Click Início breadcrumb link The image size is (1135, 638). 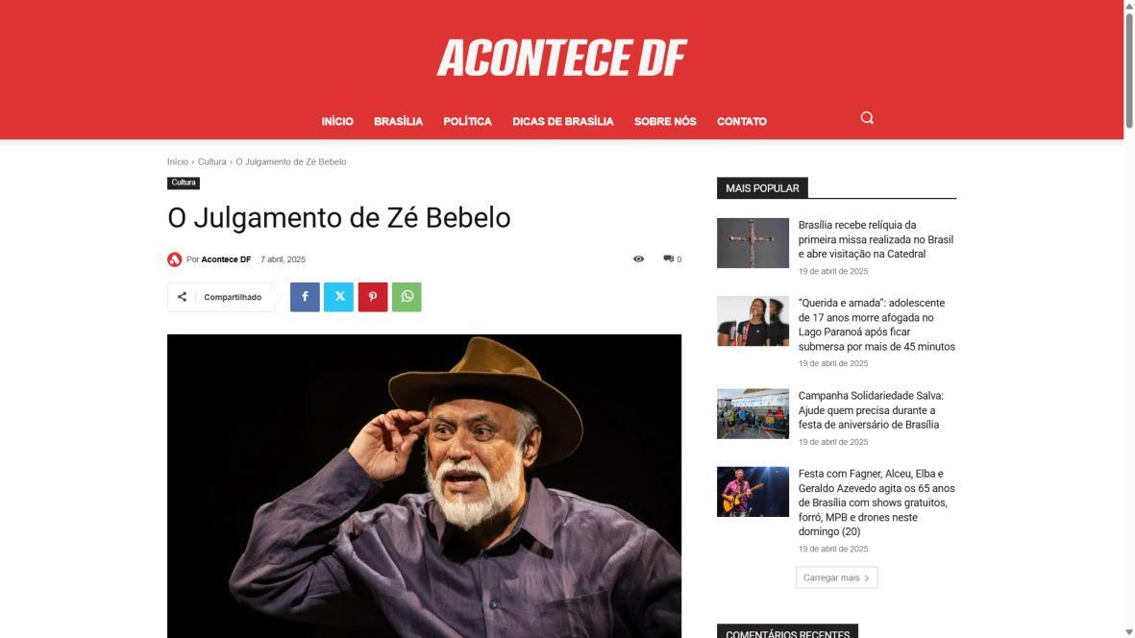click(178, 162)
